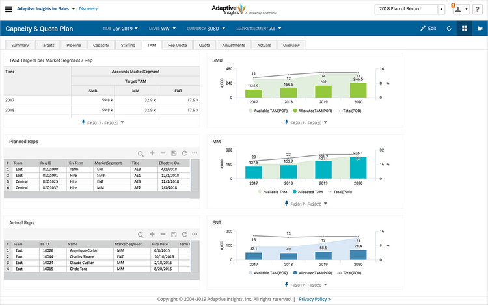The width and height of the screenshot is (488, 305).
Task: Click the 2020 SMB bar labeled 246.5
Action: pos(359,90)
